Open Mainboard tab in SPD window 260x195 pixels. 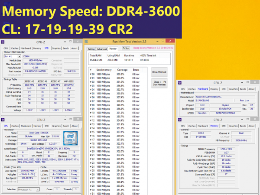pos(26,48)
